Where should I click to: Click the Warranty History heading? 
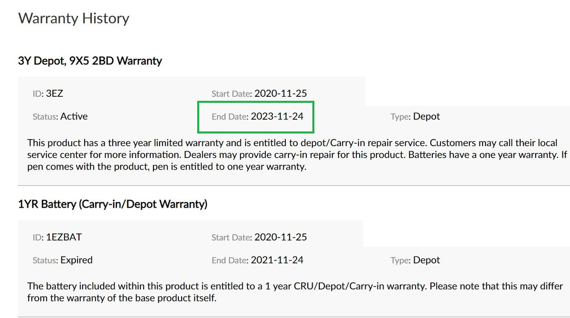point(74,18)
